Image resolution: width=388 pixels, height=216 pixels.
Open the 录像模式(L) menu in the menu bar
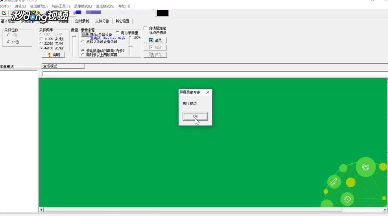[83, 6]
